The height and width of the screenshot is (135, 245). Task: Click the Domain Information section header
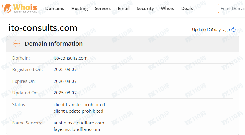(x=53, y=44)
